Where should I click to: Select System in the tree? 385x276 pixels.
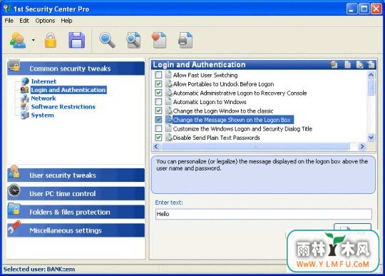pyautogui.click(x=42, y=115)
